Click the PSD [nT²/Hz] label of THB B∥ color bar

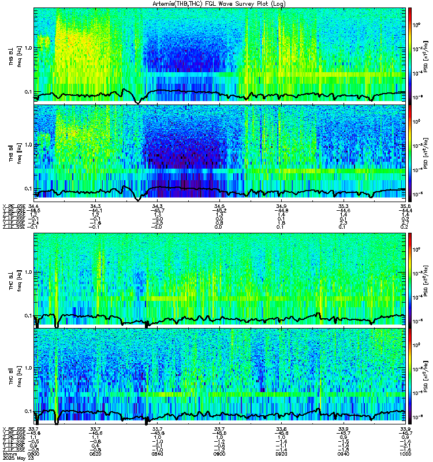(426, 153)
